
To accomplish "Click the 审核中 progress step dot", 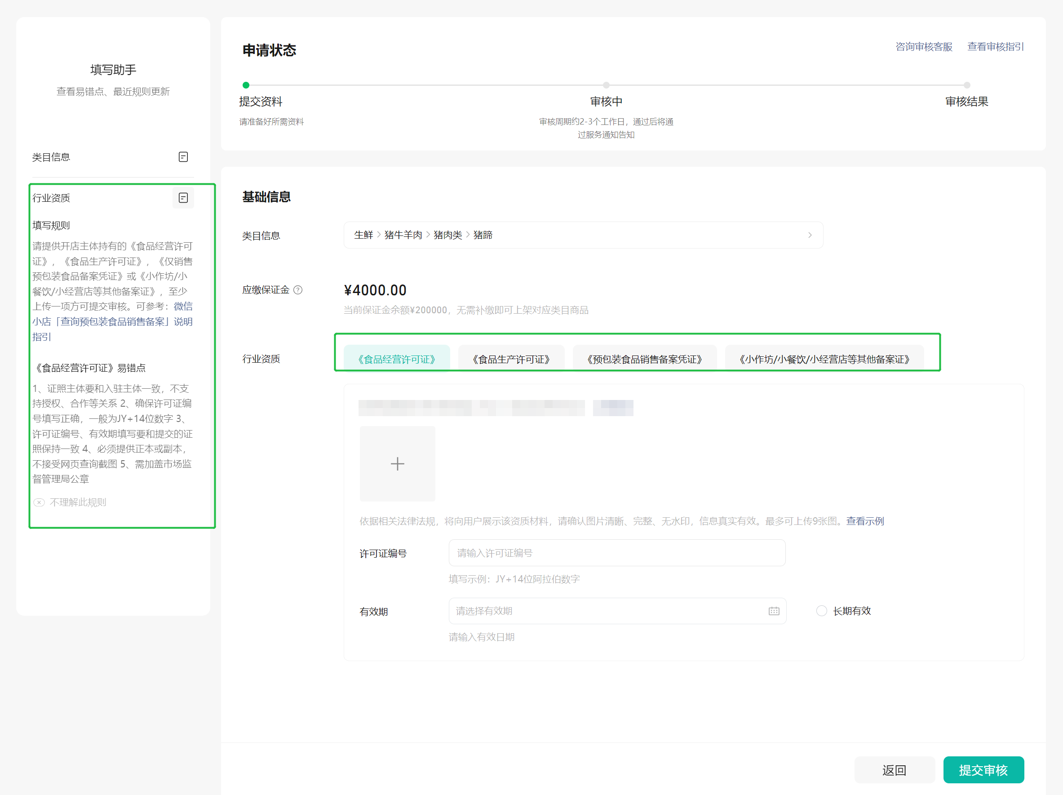I will click(606, 85).
